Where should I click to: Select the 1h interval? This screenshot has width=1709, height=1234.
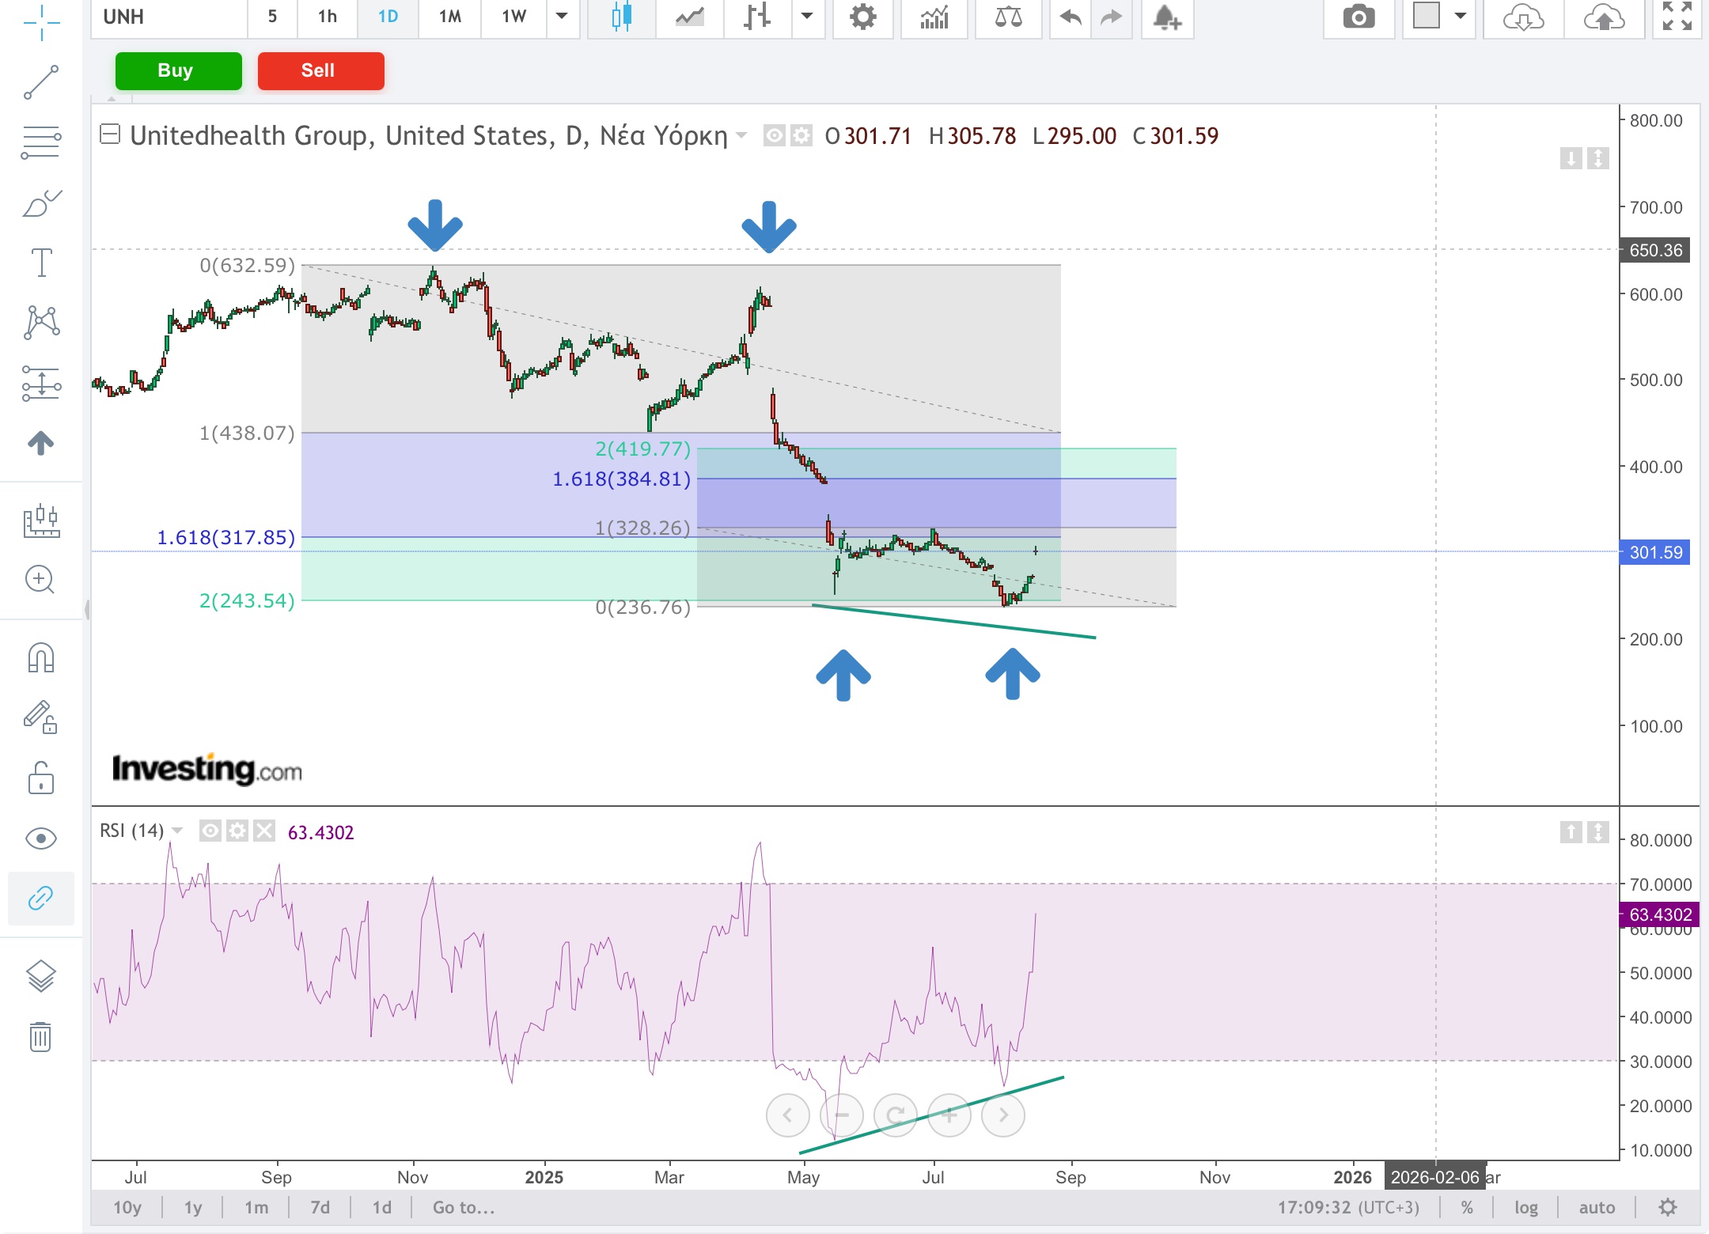click(328, 17)
